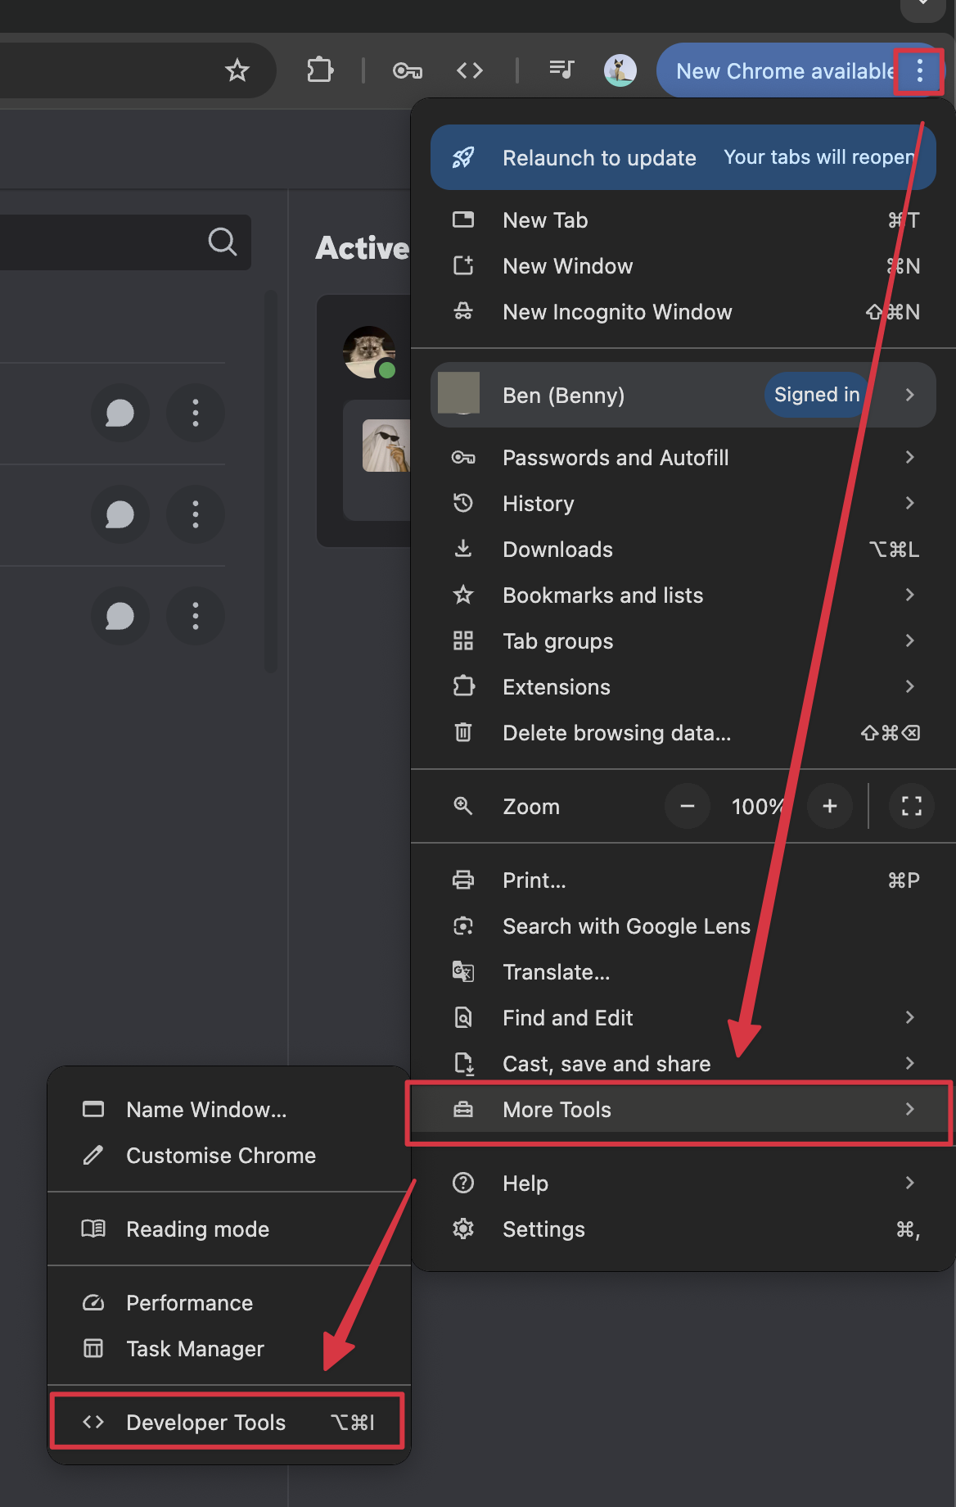
Task: Expand the Passwords and Autofill submenu
Action: click(x=683, y=457)
